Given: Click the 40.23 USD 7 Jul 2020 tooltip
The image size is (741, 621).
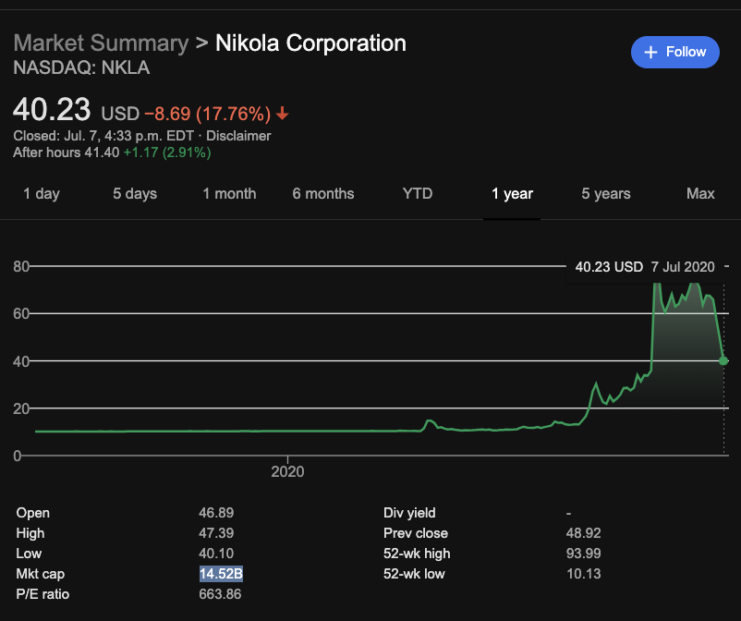Looking at the screenshot, I should tap(645, 267).
